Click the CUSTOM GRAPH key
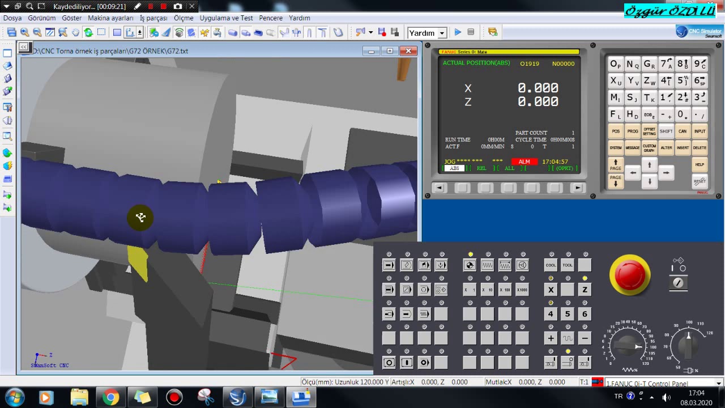 pos(649,148)
